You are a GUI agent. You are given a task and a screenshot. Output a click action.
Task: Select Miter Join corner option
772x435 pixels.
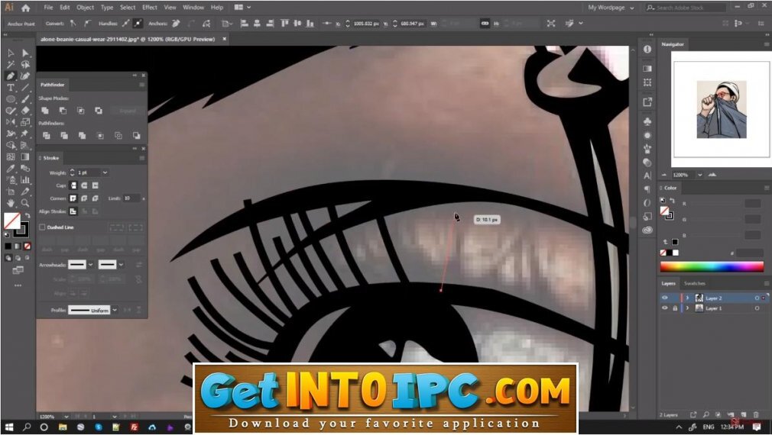coord(73,198)
